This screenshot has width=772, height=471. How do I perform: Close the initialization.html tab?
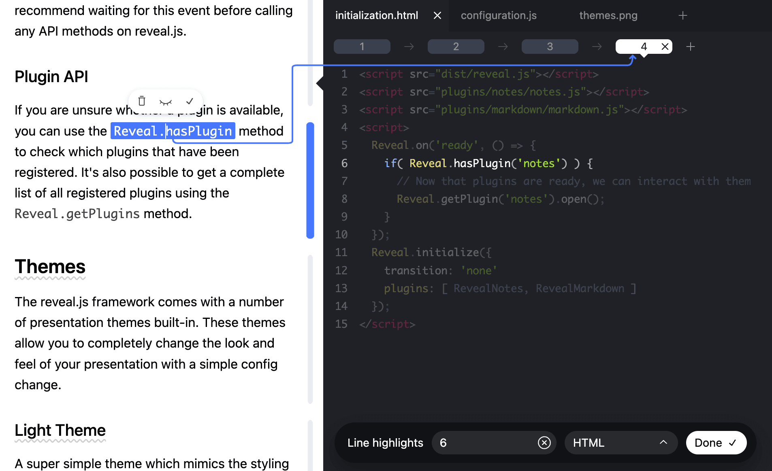coord(437,15)
